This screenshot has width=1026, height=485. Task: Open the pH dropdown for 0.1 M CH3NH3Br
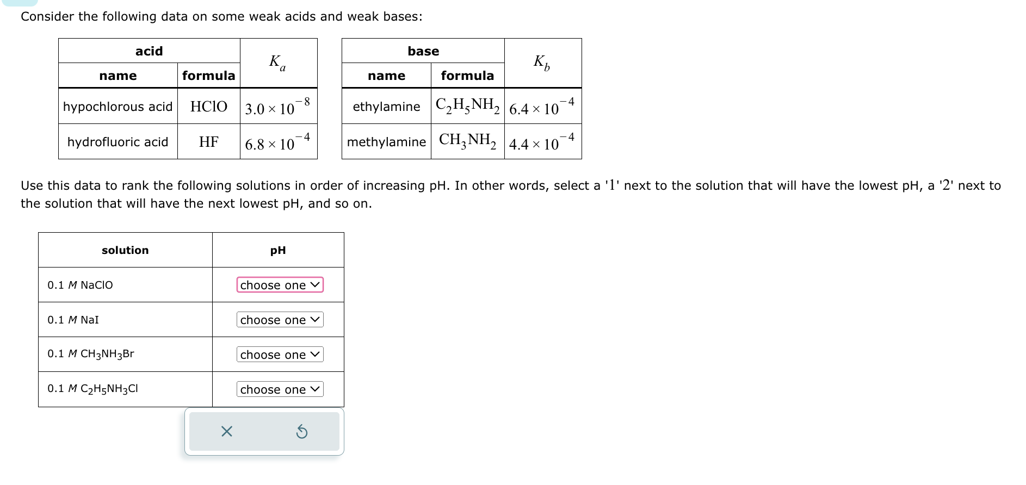[x=279, y=355]
